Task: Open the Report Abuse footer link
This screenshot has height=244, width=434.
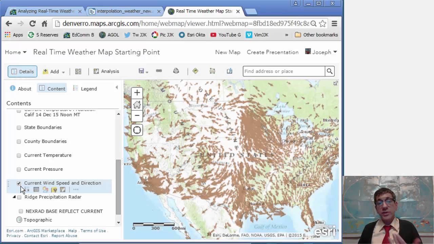Action: 64,236
